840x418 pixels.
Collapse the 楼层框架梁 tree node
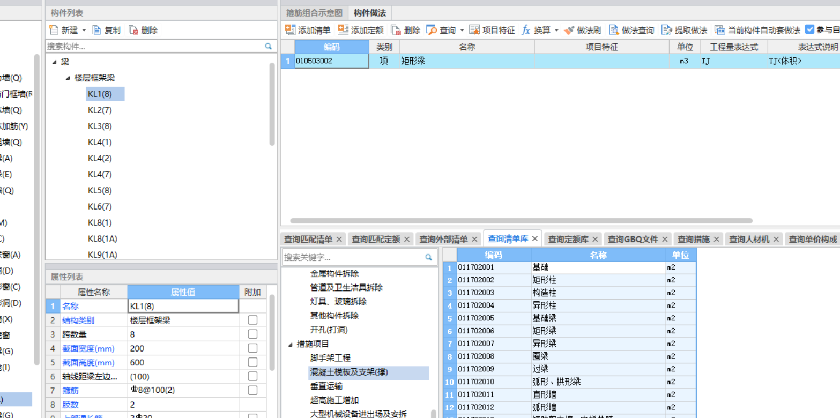(x=68, y=78)
